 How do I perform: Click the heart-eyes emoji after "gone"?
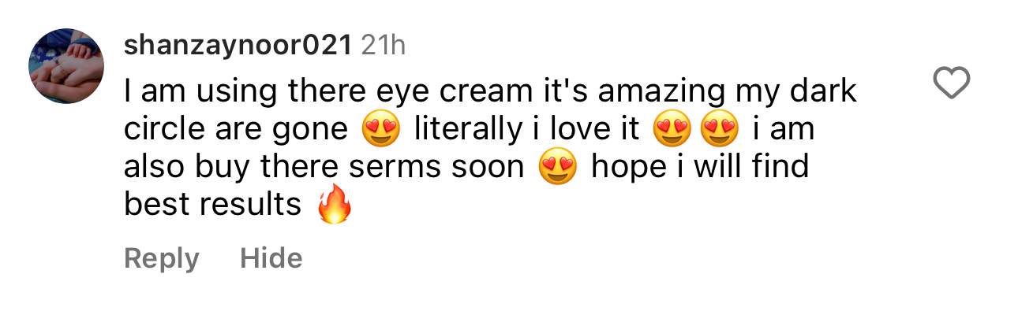pos(381,129)
